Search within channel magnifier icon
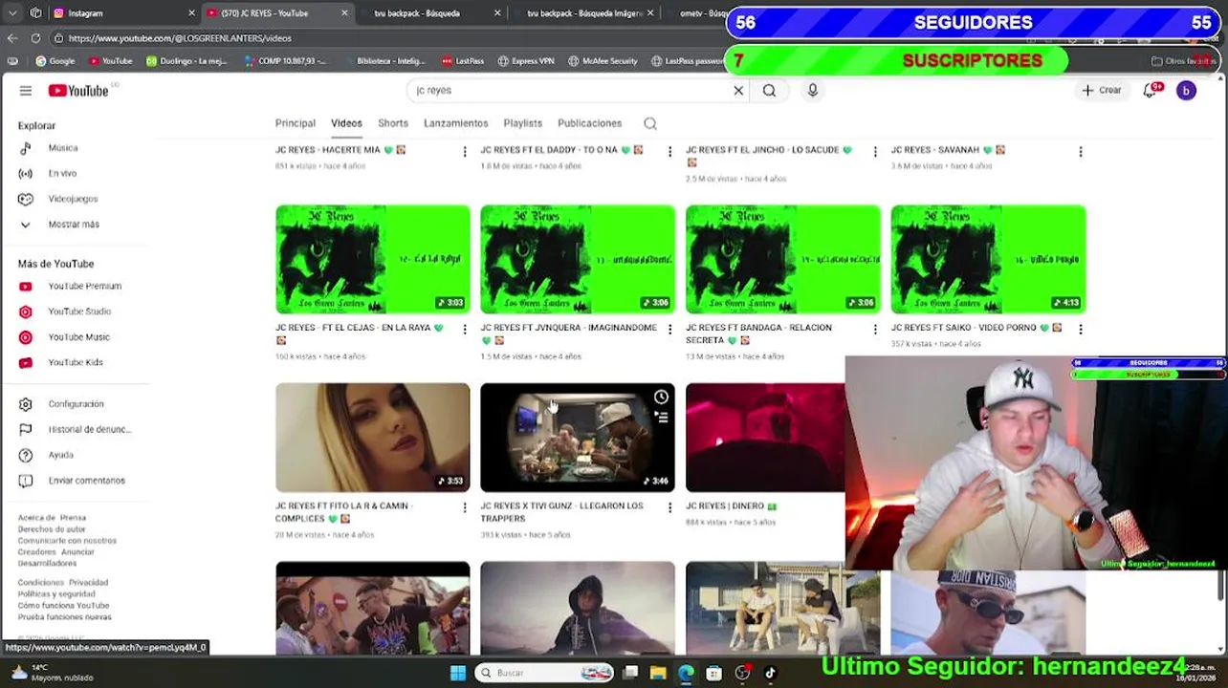The width and height of the screenshot is (1228, 688). tap(650, 123)
